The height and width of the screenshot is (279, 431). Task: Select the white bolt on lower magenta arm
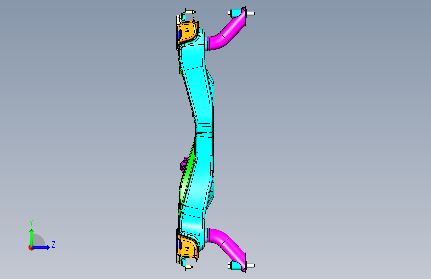coord(250,265)
